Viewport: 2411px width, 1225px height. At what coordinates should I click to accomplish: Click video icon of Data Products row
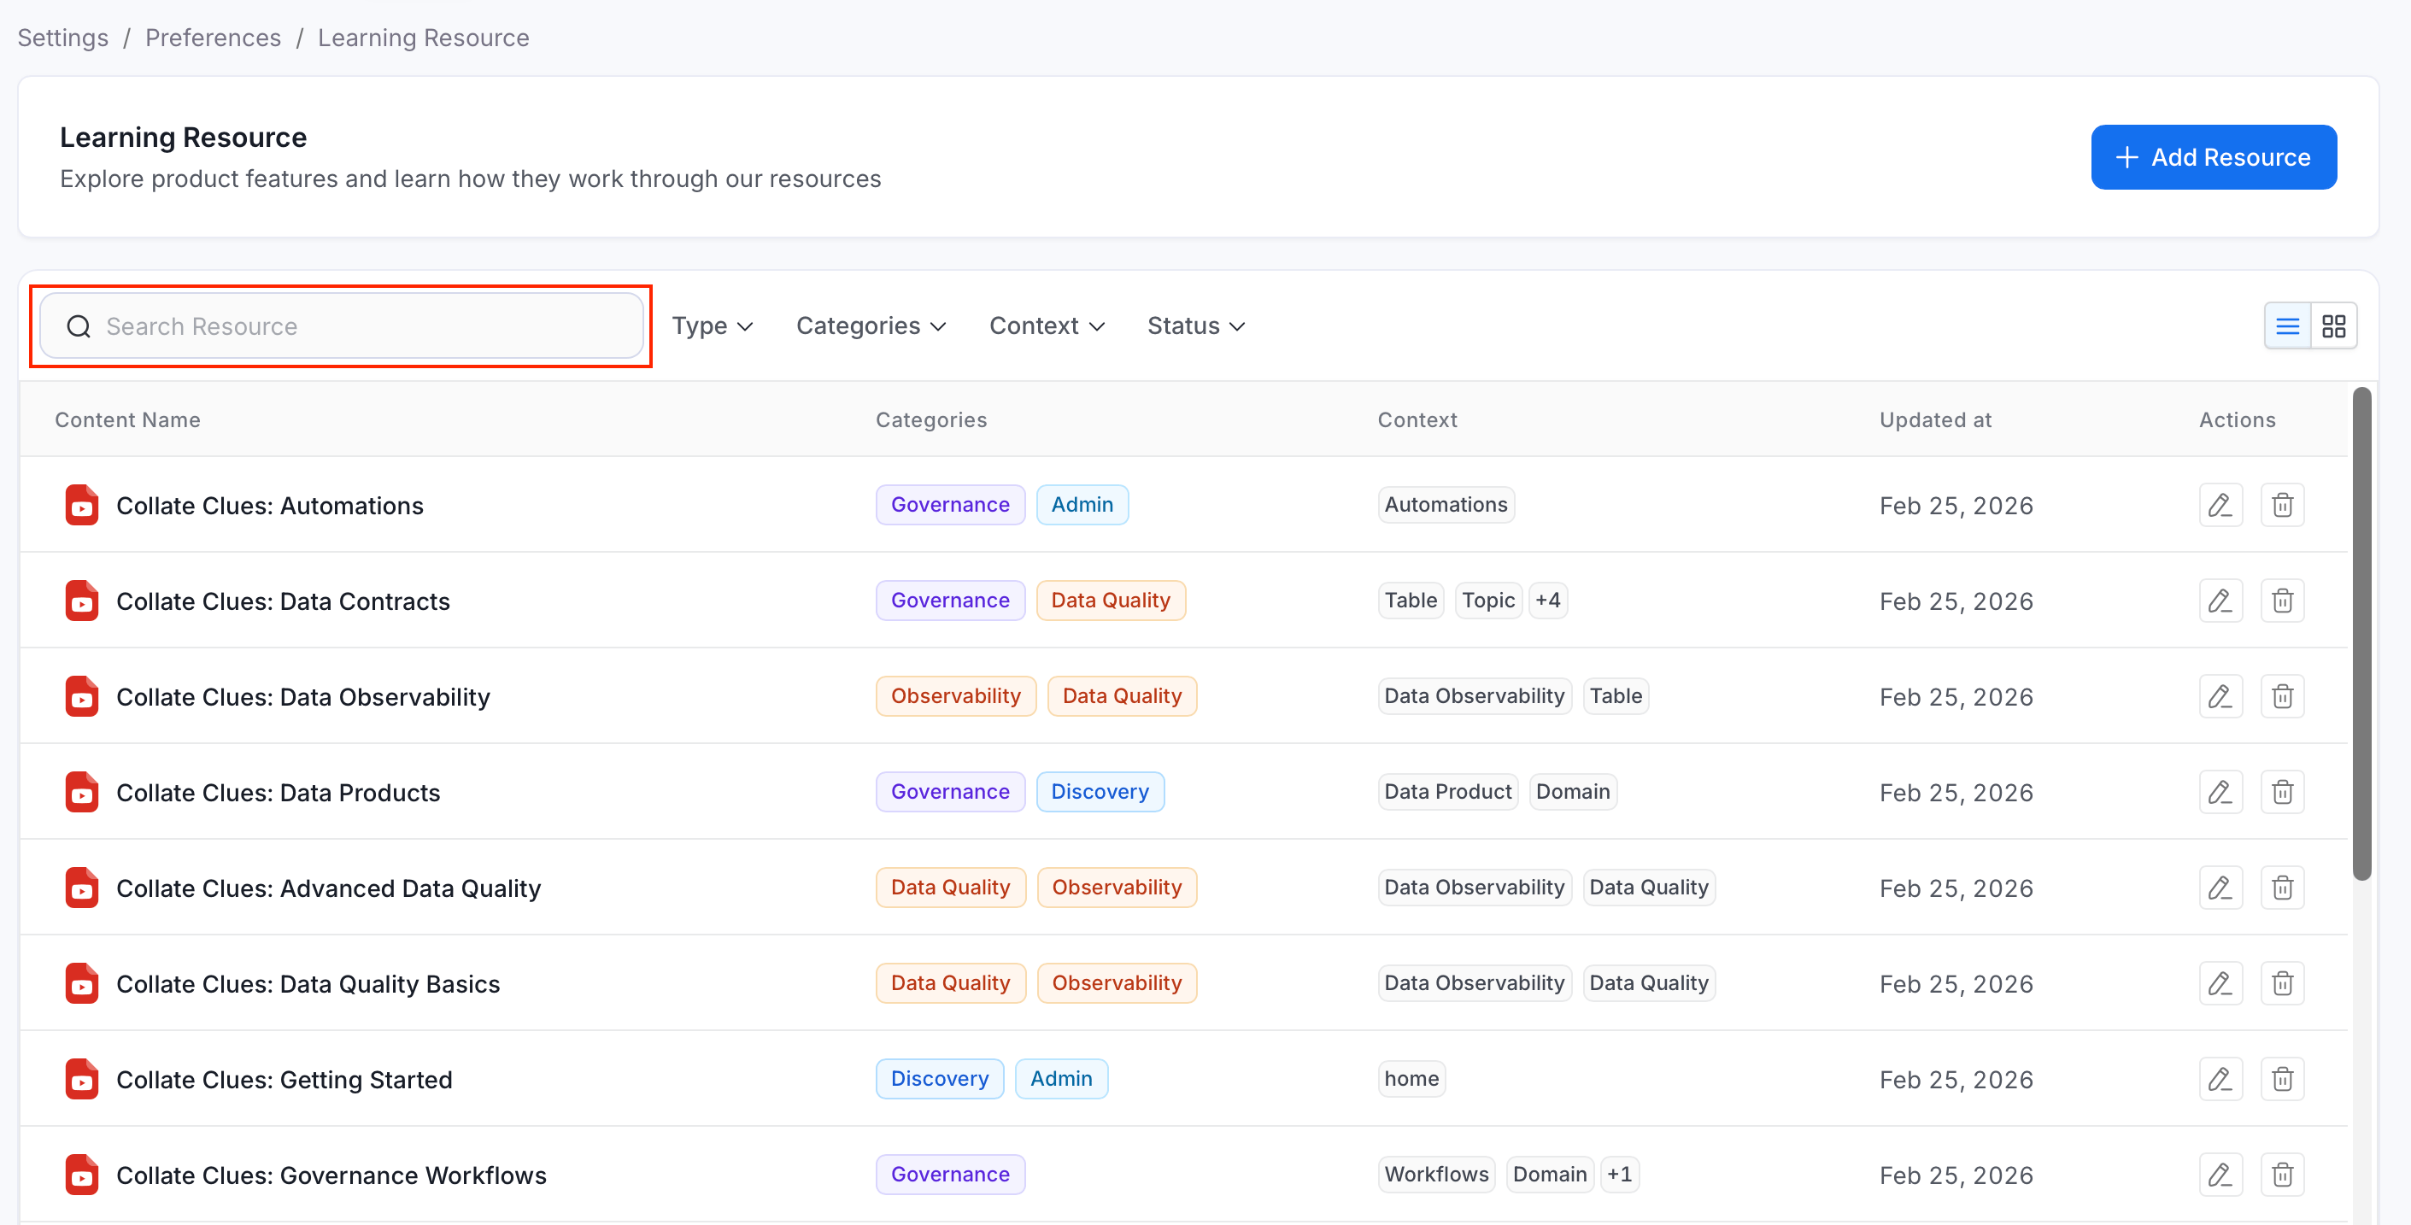point(81,792)
